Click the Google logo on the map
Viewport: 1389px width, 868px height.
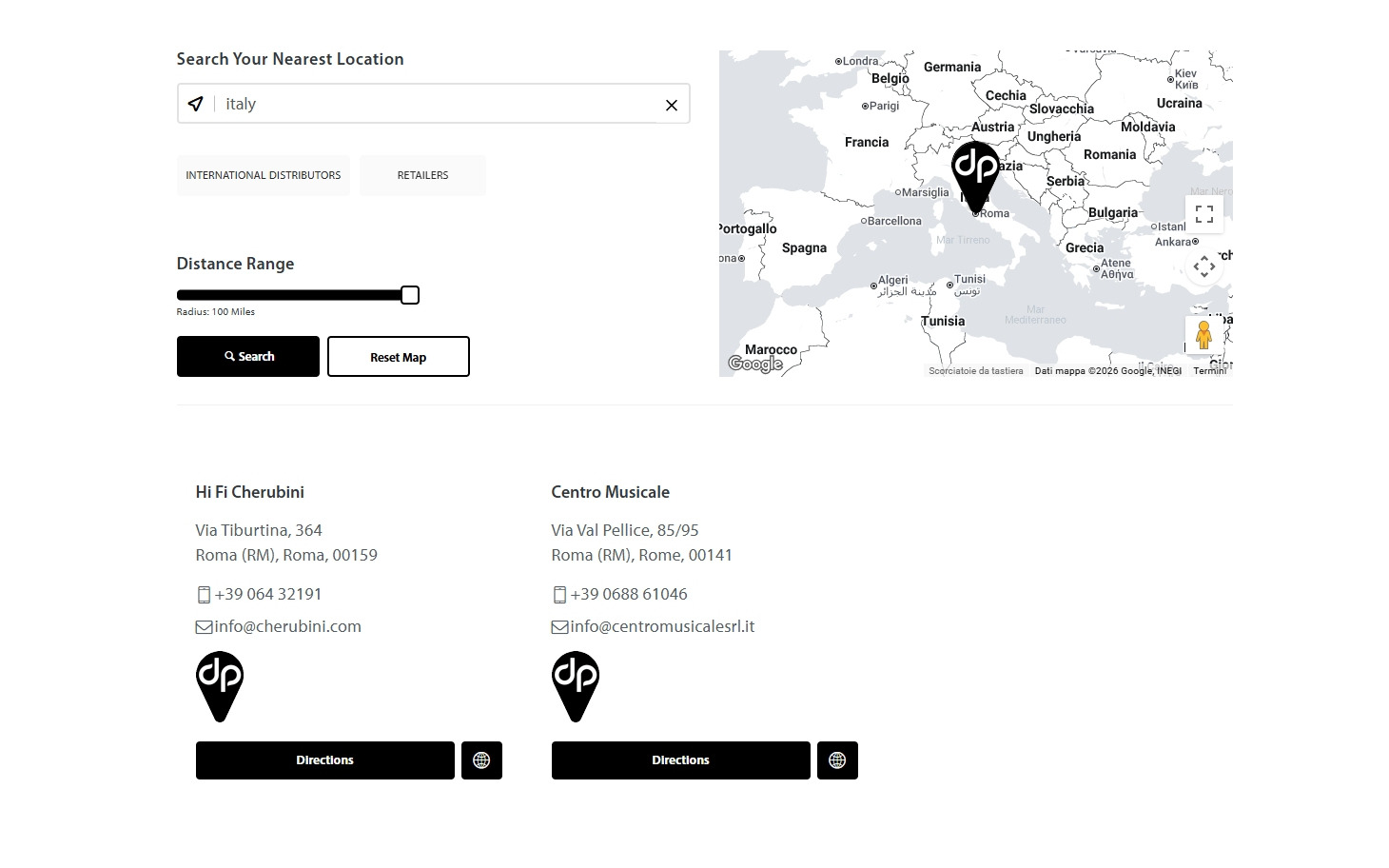754,364
